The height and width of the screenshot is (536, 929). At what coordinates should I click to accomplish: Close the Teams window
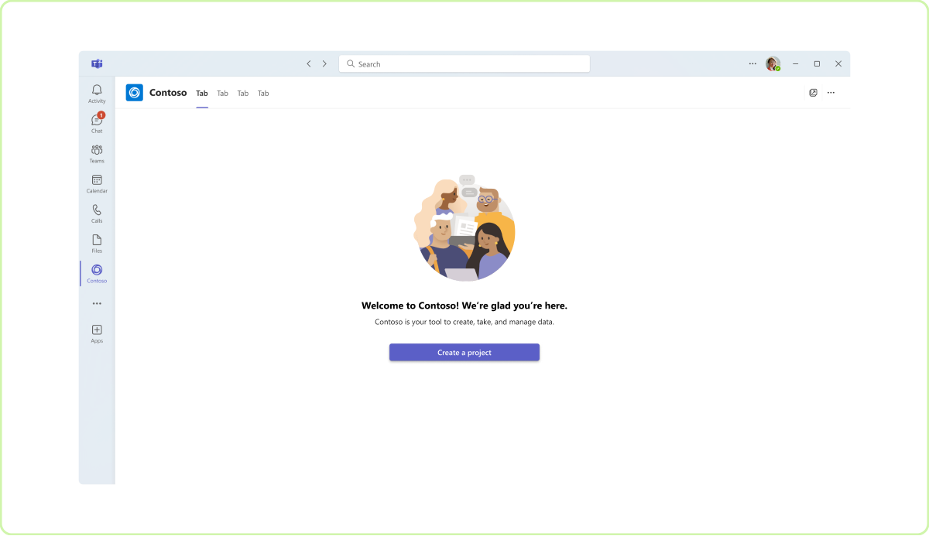pos(838,63)
